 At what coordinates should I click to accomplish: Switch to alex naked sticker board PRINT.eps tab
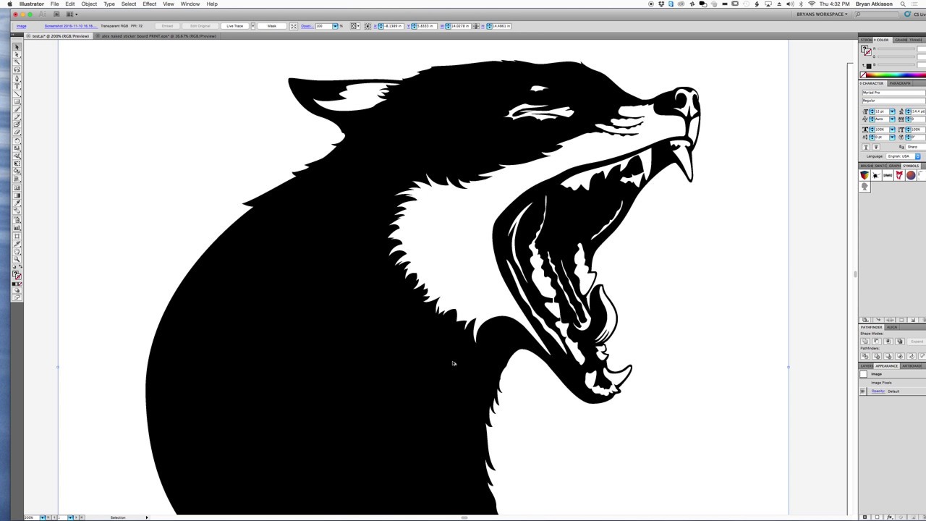click(x=158, y=36)
